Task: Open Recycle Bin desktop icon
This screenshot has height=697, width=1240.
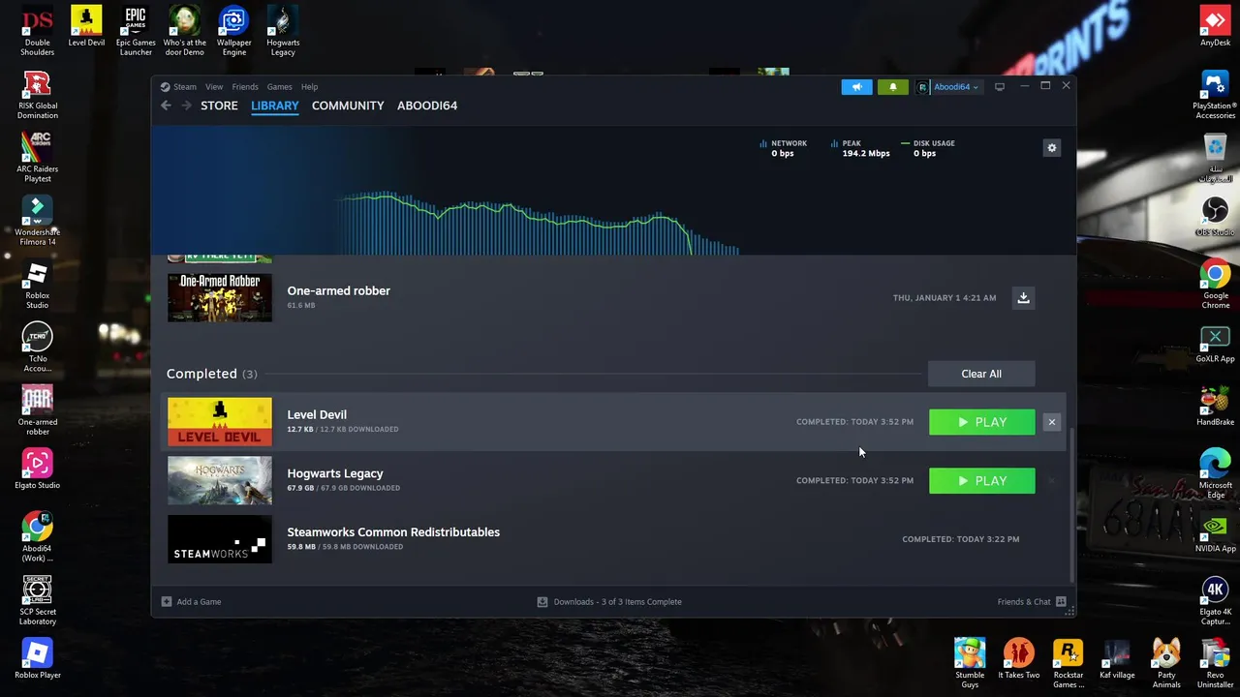Action: point(1215,158)
